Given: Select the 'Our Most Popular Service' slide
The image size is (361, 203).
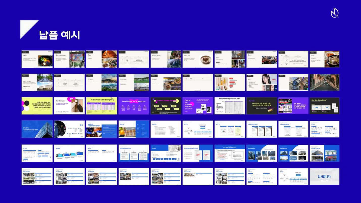Looking at the screenshot, I should (166, 106).
